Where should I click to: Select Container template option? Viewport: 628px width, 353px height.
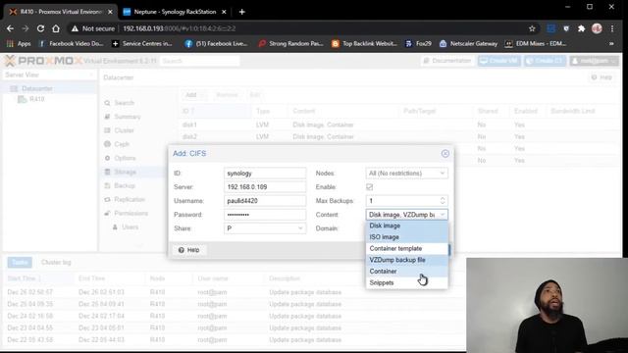[406, 248]
